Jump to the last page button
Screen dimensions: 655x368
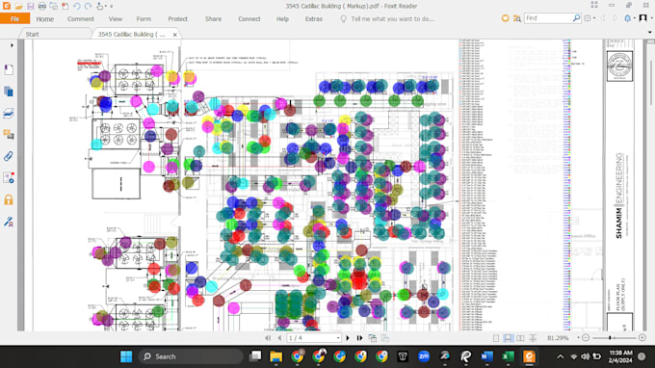tap(359, 338)
